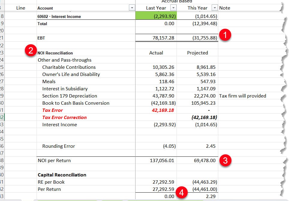
Task: Open the This Year filter dropdown
Action: pyautogui.click(x=215, y=8)
